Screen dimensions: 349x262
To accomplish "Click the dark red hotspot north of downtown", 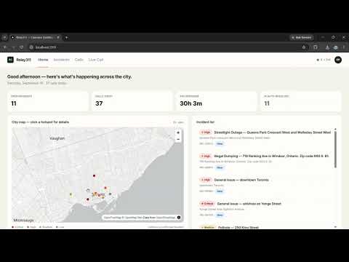I will click(94, 175).
